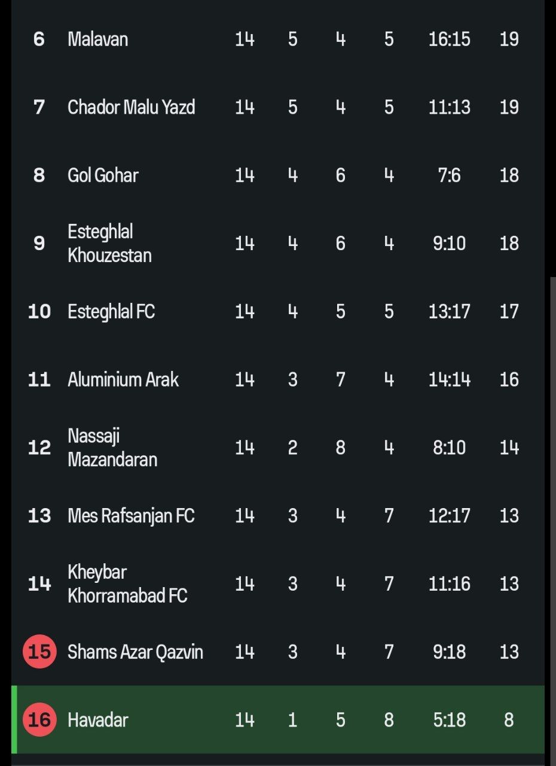This screenshot has width=556, height=766.
Task: Open Chador Malu Yazd team page
Action: (x=131, y=107)
